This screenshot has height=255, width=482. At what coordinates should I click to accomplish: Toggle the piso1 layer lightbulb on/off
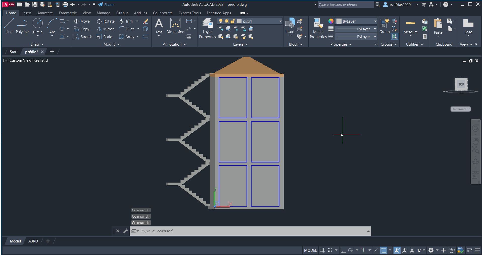221,21
